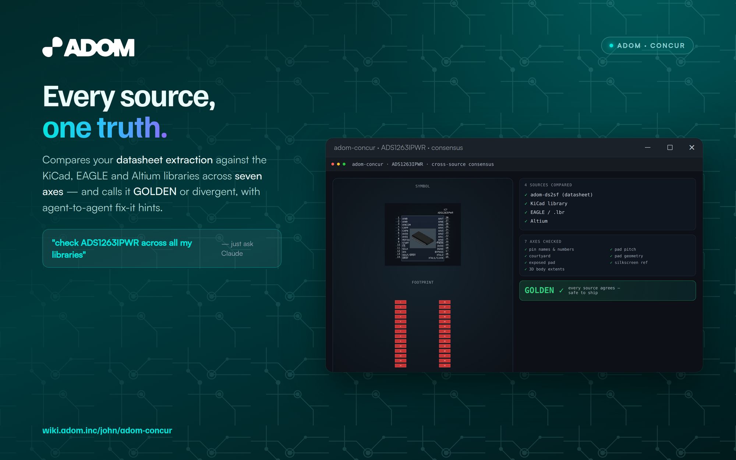Select the pad pitch axis

click(x=623, y=250)
